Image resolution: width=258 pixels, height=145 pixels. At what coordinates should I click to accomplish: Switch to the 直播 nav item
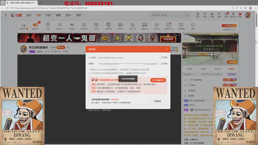click(38, 15)
